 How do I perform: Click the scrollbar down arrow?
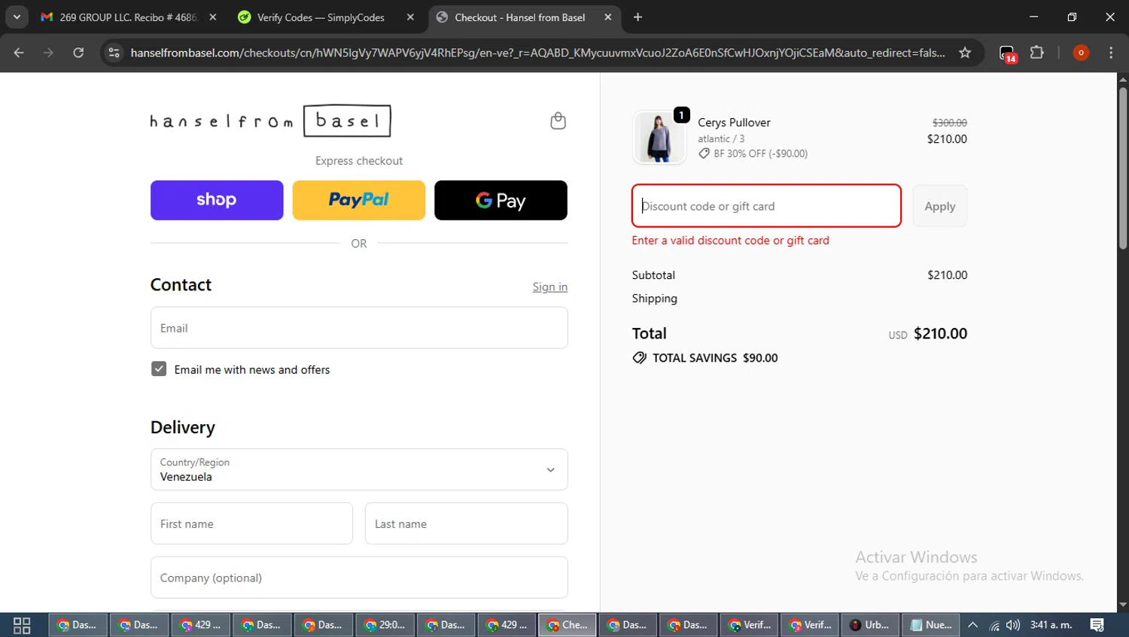(x=1122, y=605)
